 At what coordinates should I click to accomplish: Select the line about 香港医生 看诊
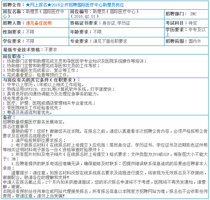coord(40,70)
